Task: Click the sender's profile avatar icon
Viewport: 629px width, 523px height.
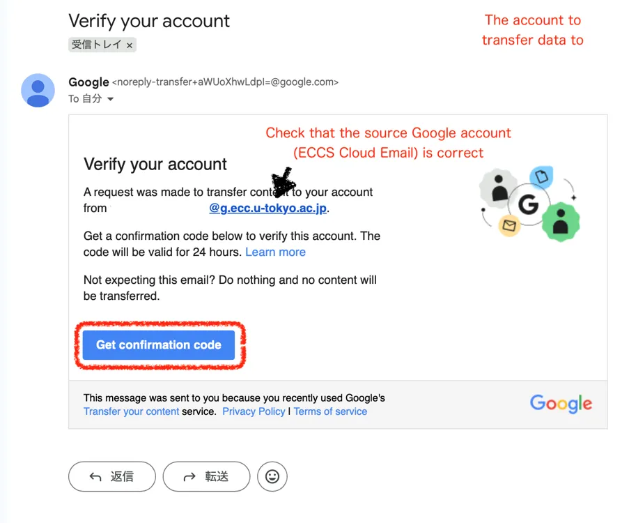Action: 38,90
